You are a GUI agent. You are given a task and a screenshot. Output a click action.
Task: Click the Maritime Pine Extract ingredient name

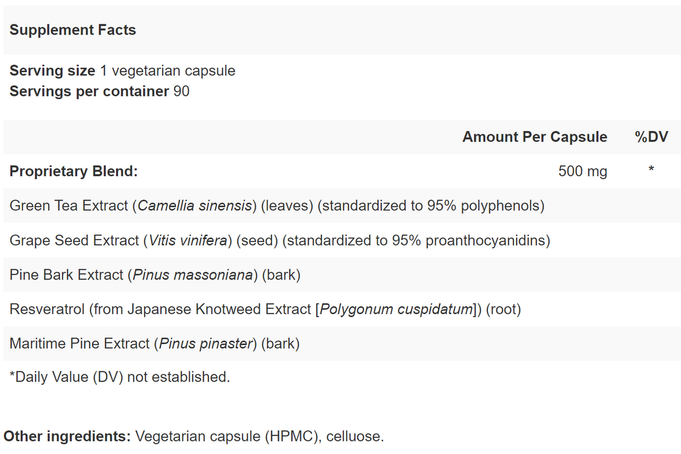pos(79,344)
